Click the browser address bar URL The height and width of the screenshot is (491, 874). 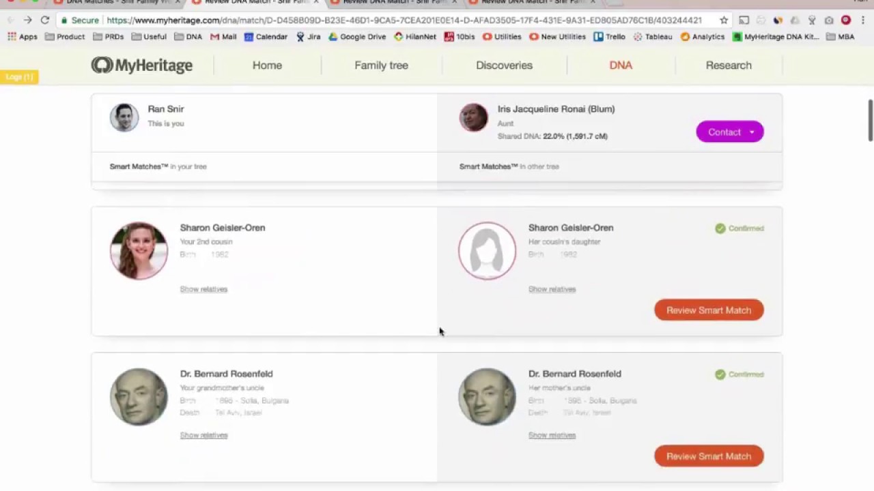pyautogui.click(x=404, y=20)
